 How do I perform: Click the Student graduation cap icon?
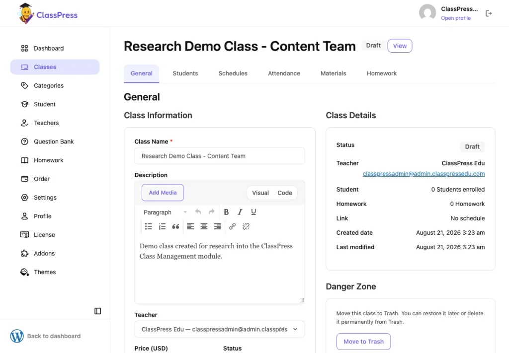click(24, 104)
